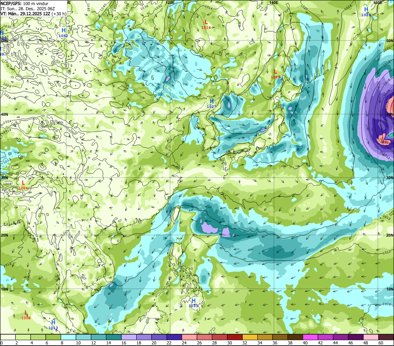Click the L 1004 low pressure marker
394x346 pixels.
coord(23,185)
